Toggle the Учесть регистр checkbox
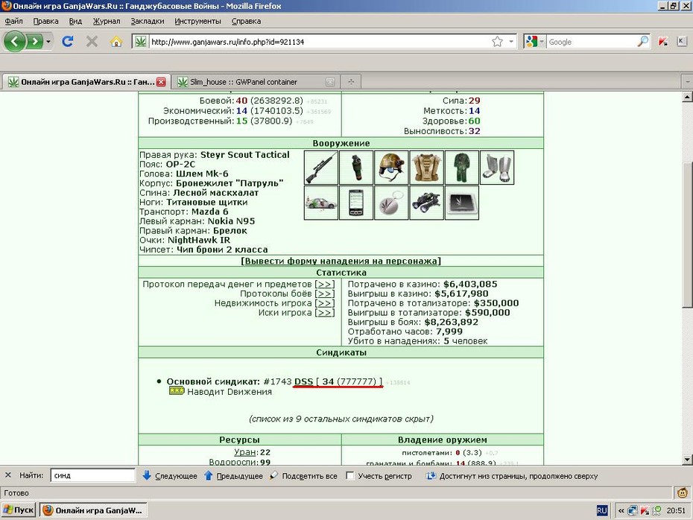The width and height of the screenshot is (693, 520). (350, 476)
